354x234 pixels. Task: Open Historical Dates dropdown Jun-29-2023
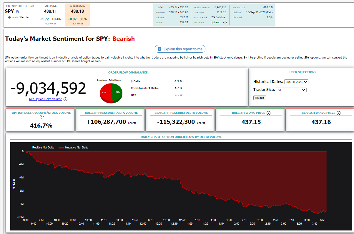tap(296, 82)
